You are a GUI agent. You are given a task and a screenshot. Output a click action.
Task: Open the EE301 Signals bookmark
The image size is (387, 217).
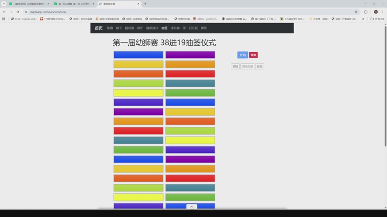(x=24, y=19)
